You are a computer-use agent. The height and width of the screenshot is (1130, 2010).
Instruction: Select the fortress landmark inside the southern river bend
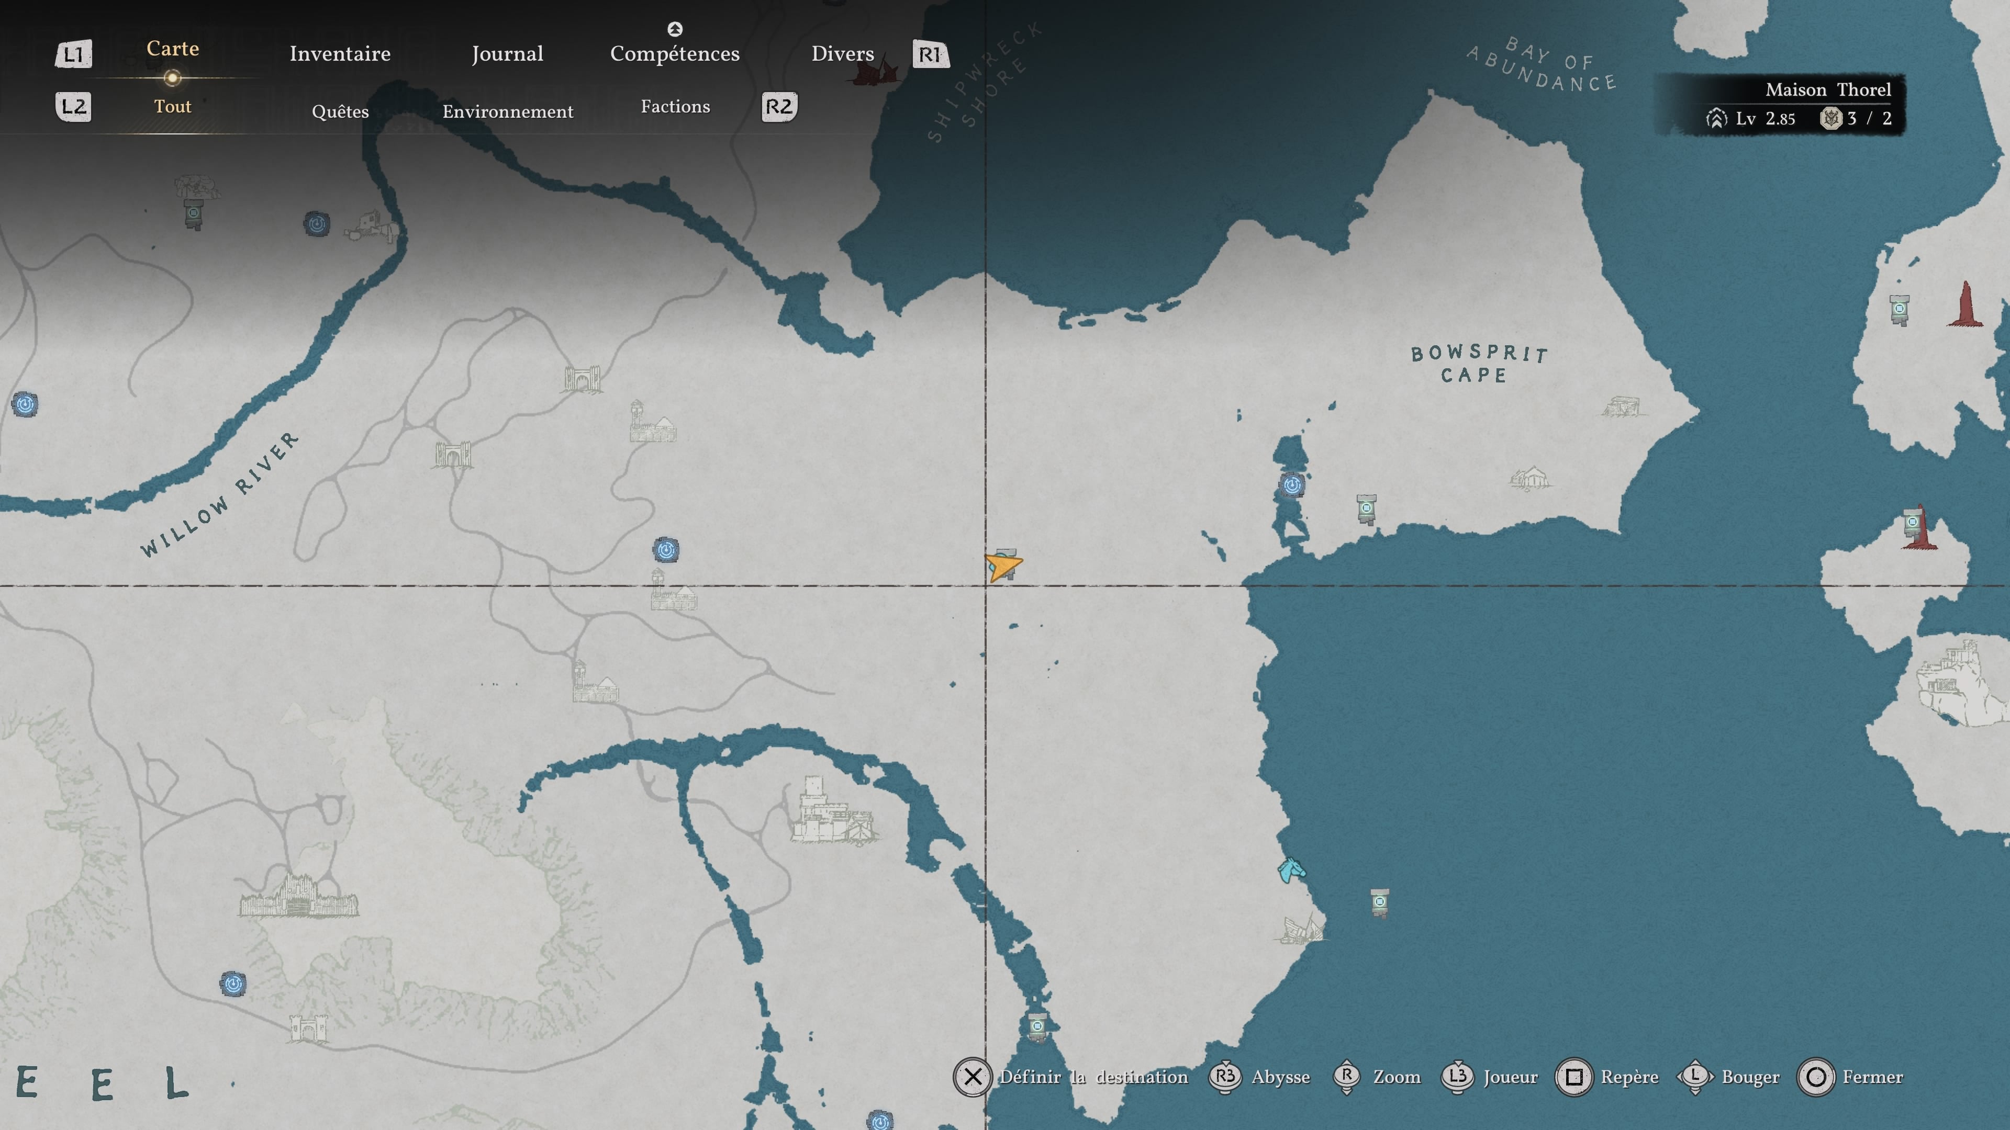833,811
